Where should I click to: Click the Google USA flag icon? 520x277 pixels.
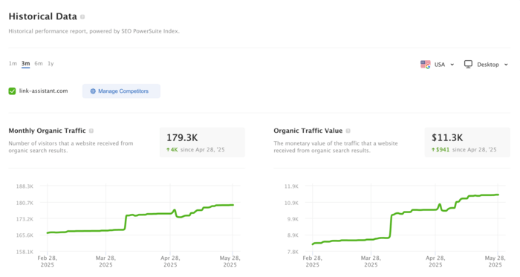coord(425,65)
